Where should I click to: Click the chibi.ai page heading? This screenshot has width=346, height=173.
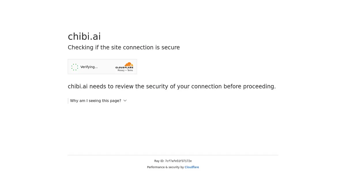[x=84, y=37]
